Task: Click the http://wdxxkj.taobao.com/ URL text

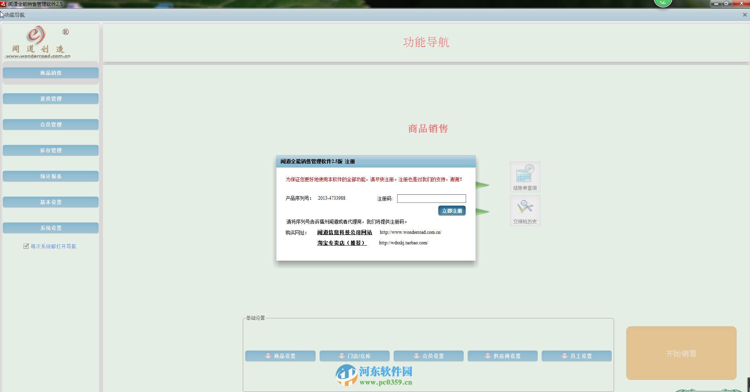Action: click(403, 243)
